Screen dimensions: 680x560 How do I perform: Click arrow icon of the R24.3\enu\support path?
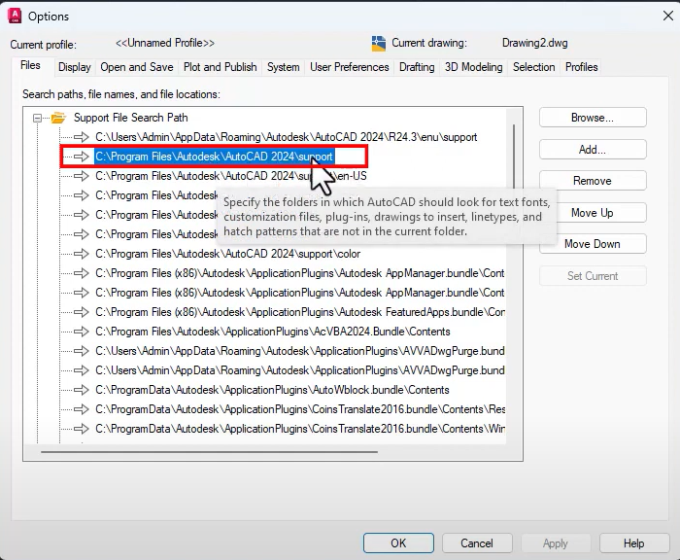(x=81, y=137)
